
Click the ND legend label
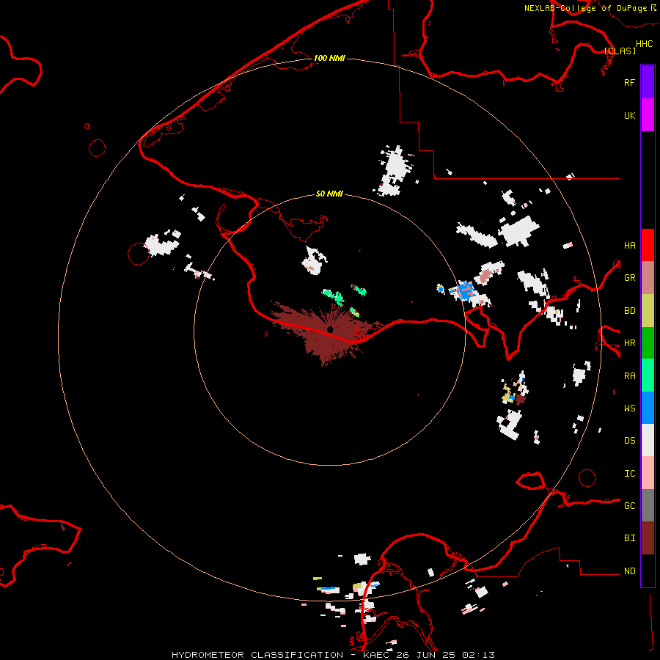pyautogui.click(x=629, y=571)
